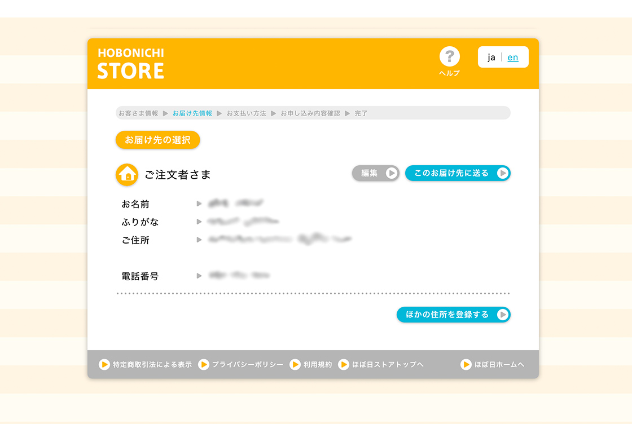Open the 利用規約 footer link

pyautogui.click(x=318, y=365)
